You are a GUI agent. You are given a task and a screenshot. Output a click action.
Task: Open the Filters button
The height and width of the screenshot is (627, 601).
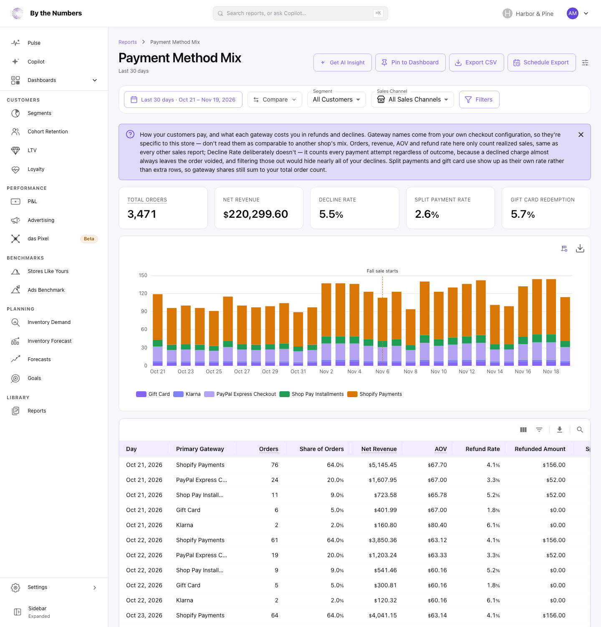479,99
